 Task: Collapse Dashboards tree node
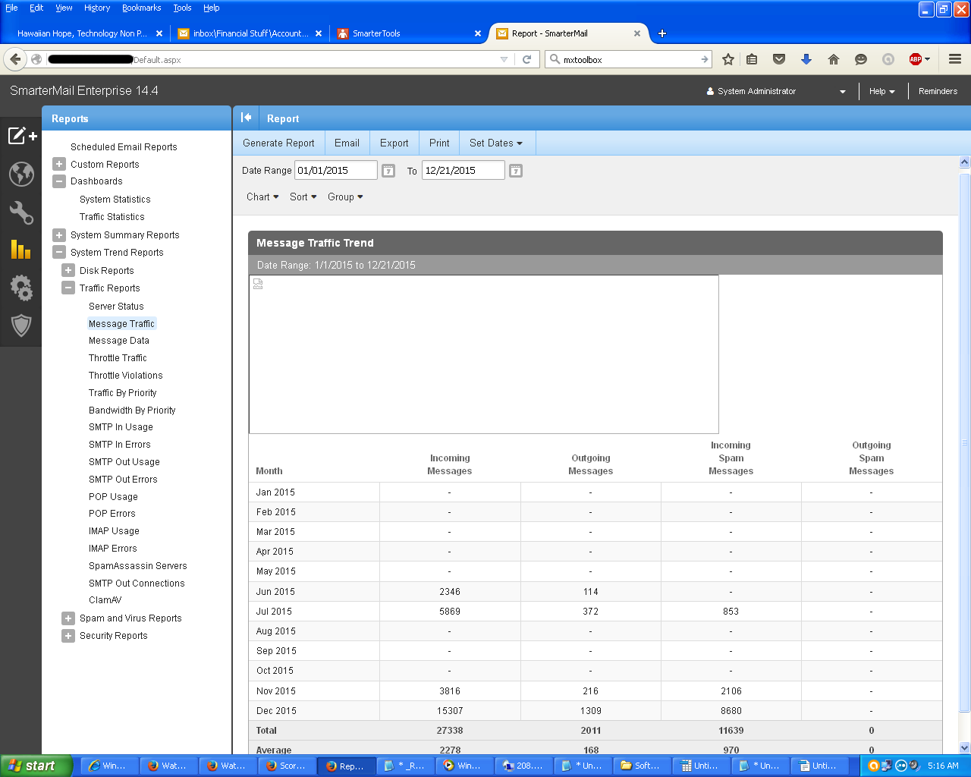click(x=59, y=181)
